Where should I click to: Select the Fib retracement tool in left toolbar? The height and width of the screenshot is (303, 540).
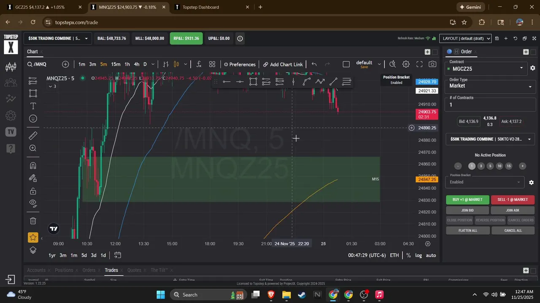[33, 80]
